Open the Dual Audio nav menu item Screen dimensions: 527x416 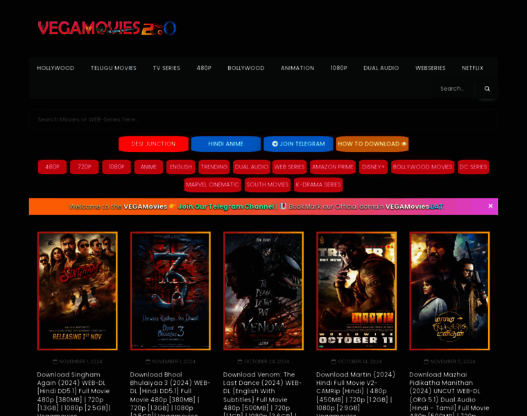pos(381,68)
